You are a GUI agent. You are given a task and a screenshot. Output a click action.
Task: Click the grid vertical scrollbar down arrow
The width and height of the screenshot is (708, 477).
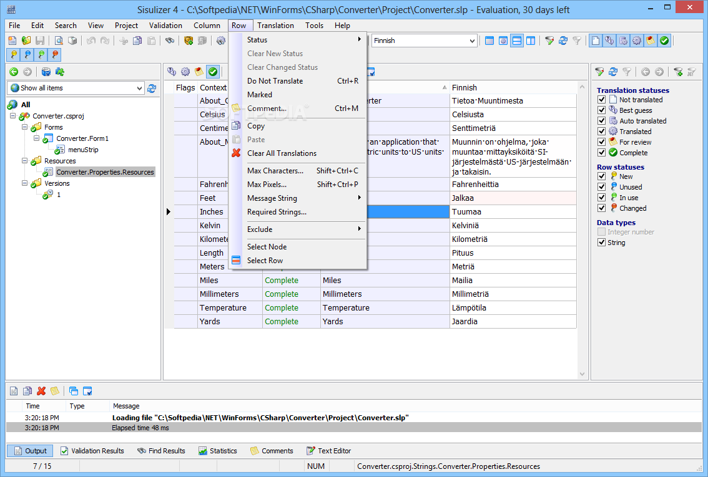(582, 373)
